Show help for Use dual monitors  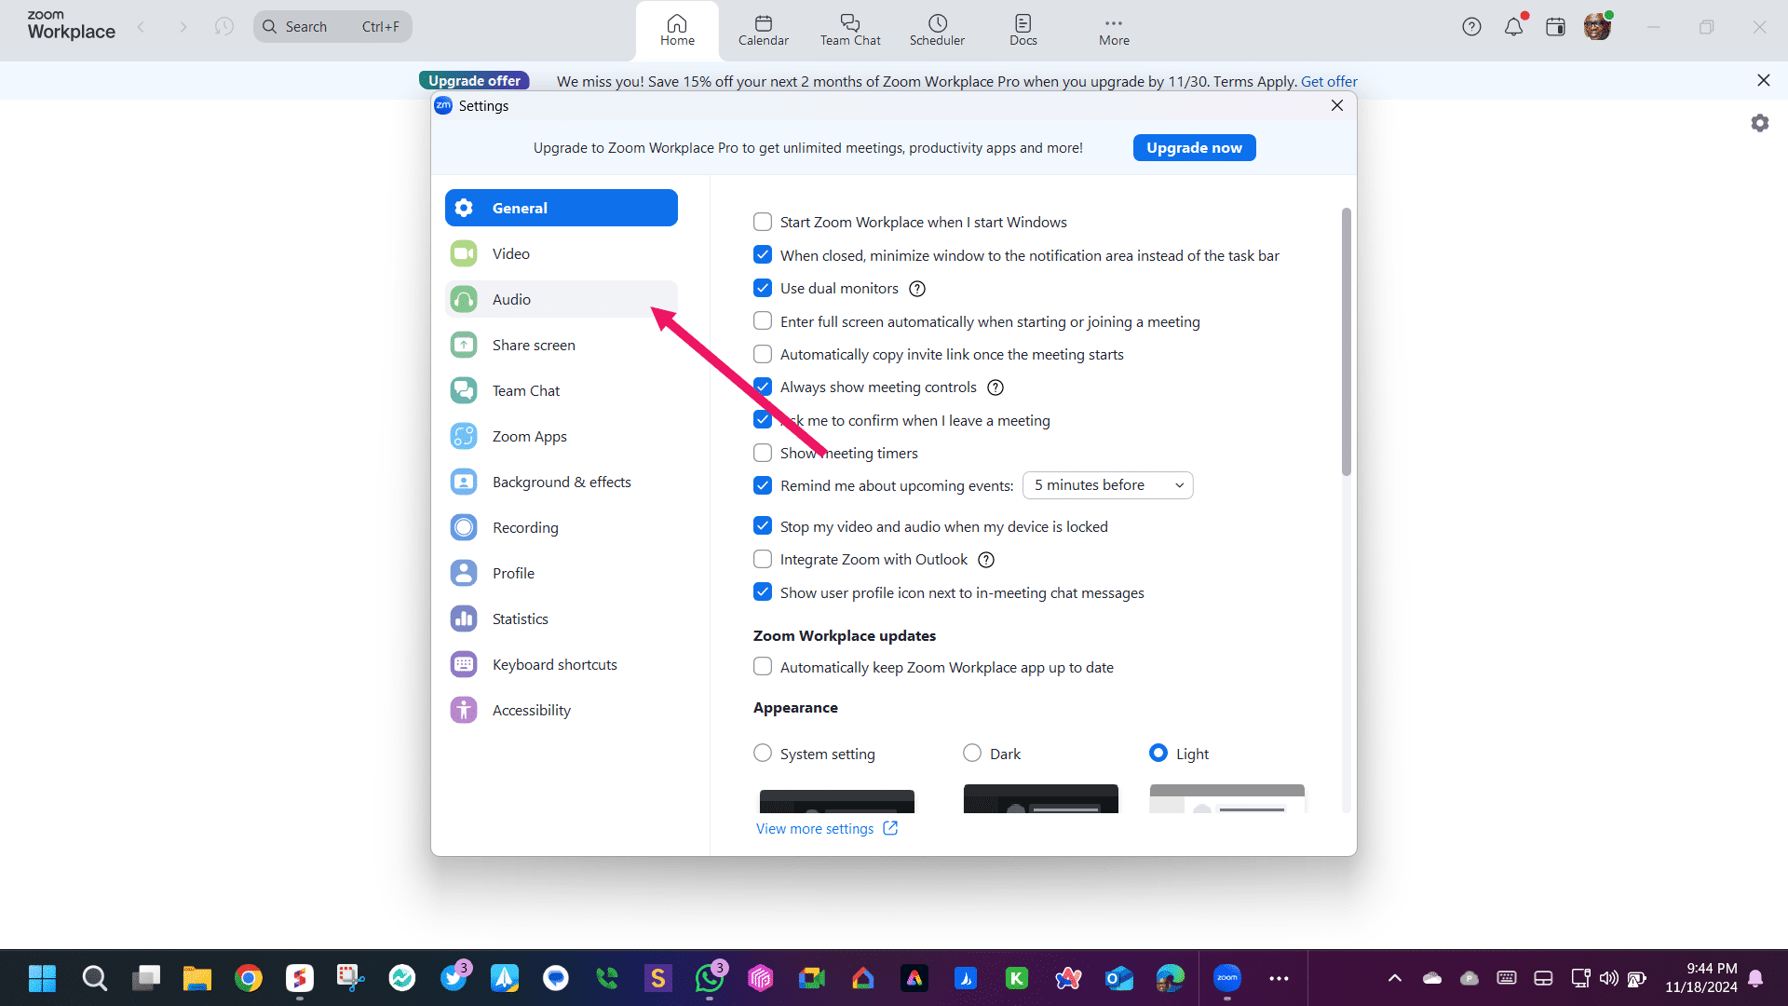(917, 289)
